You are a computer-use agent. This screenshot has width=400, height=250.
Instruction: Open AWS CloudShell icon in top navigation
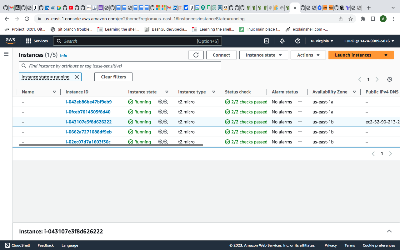pos(267,41)
